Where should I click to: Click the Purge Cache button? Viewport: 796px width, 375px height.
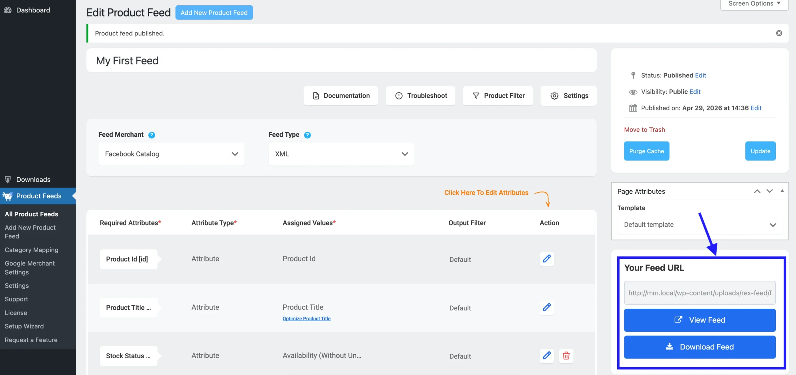[646, 151]
